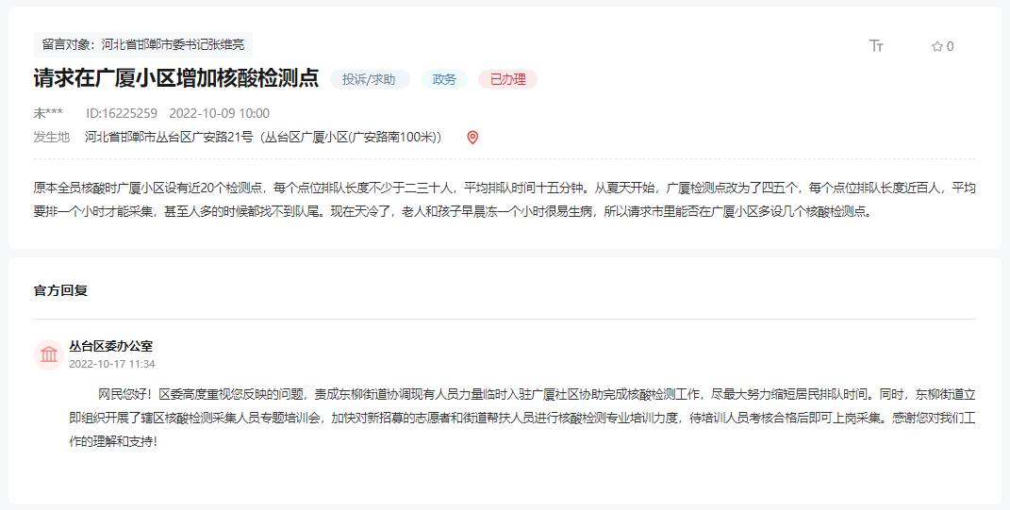Click the 政务 category tag
Viewport: 1010px width, 510px height.
(444, 79)
